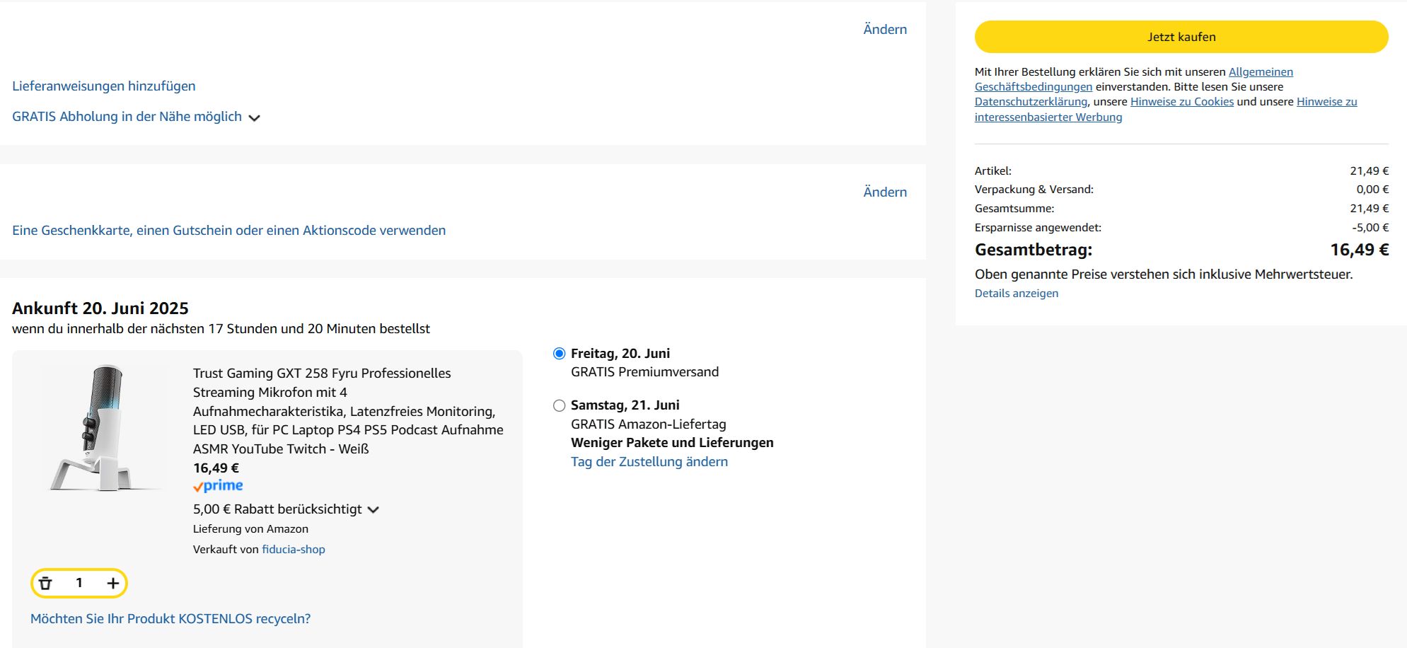Show price details via Details anzeigen
1407x648 pixels.
1016,293
